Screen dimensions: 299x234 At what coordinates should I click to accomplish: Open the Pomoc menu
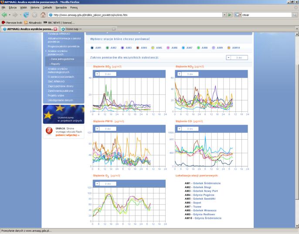tap(74, 8)
